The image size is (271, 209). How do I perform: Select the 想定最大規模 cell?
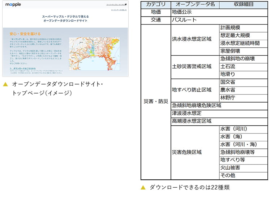coord(244,36)
